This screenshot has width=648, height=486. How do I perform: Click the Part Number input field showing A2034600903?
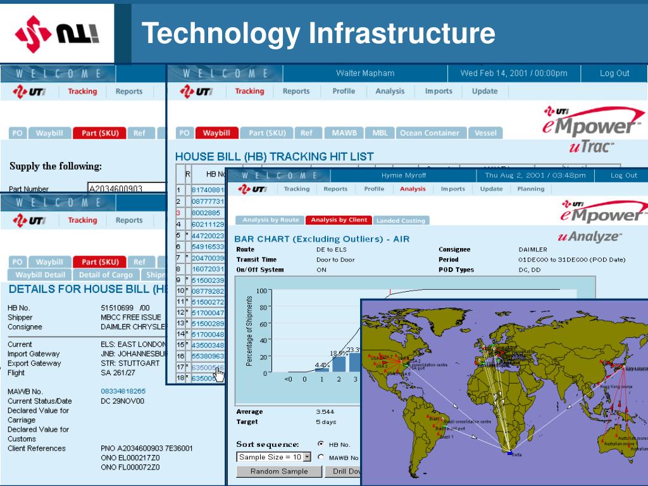(127, 189)
